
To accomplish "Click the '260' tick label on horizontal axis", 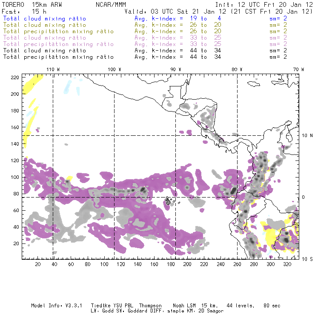I will coord(237,264).
